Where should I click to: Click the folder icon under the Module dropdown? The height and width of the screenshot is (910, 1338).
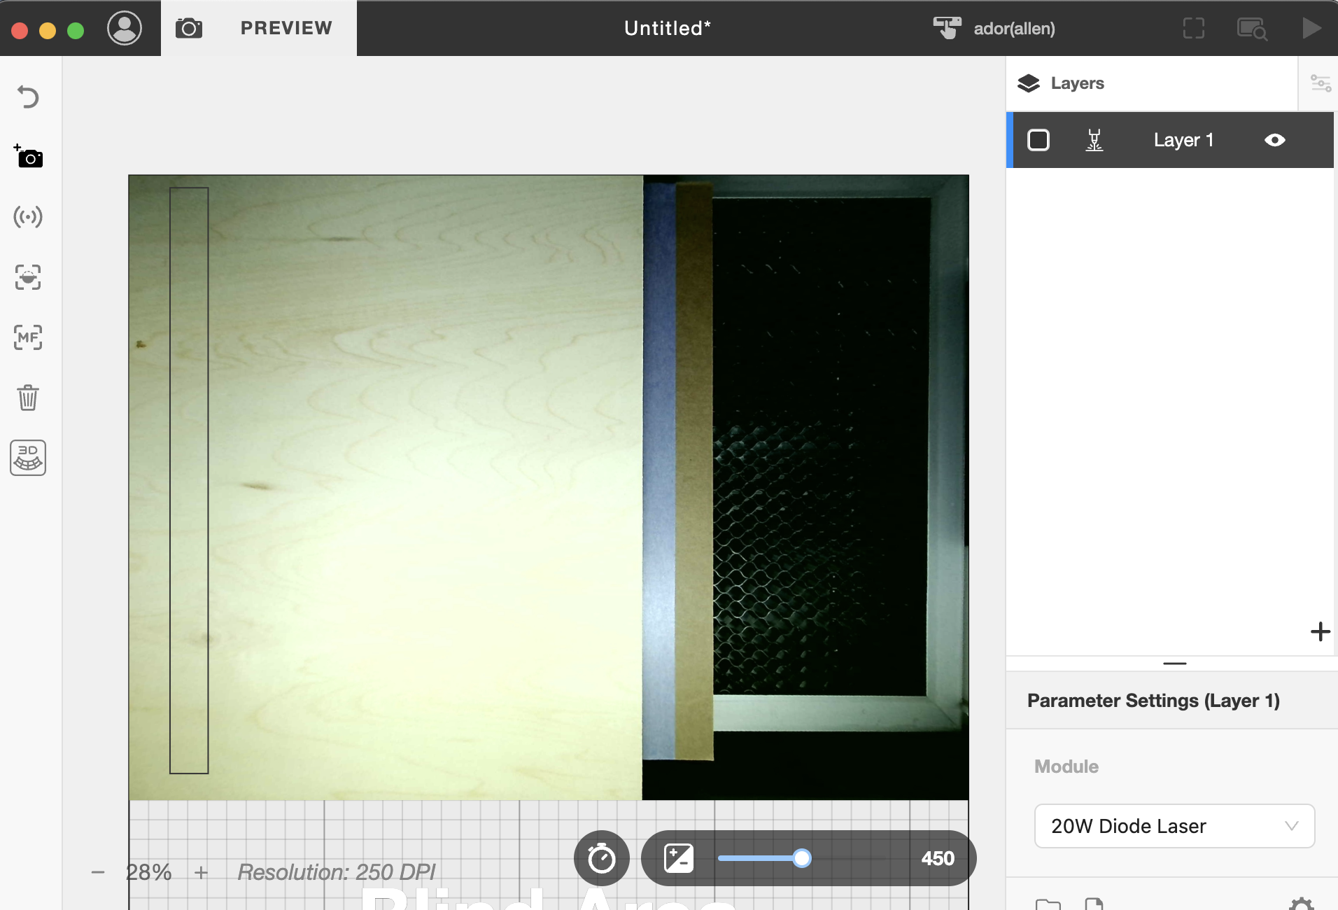(x=1048, y=904)
